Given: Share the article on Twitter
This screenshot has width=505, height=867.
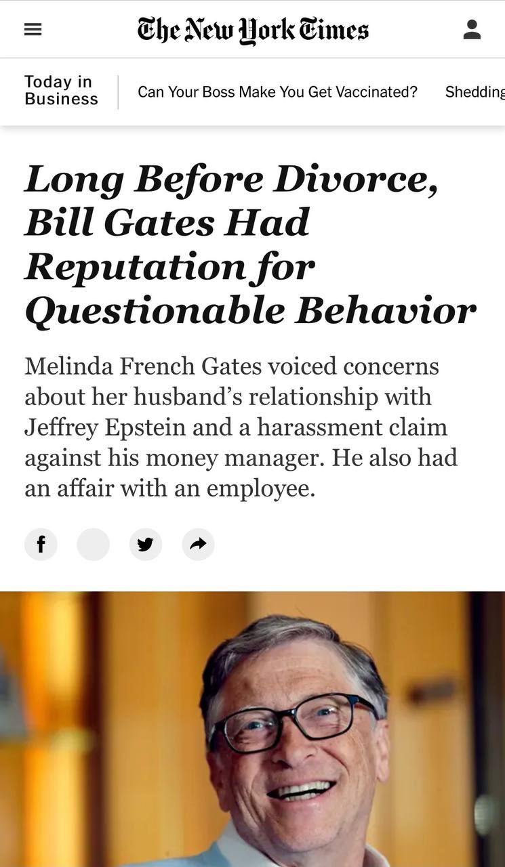Looking at the screenshot, I should 146,544.
